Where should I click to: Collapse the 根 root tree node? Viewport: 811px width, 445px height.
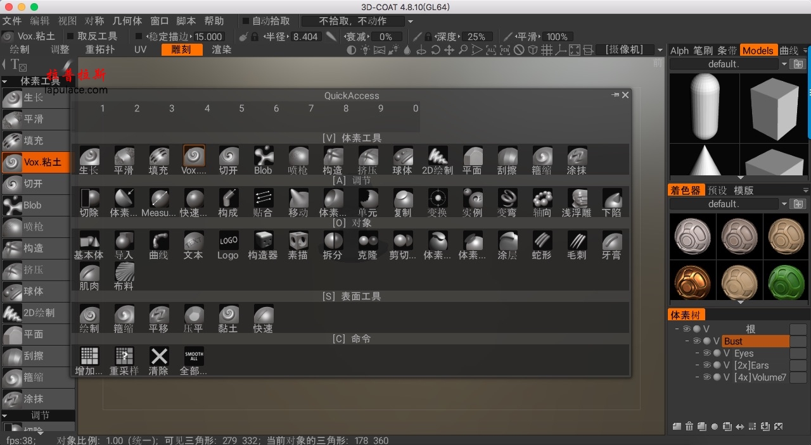pyautogui.click(x=677, y=329)
